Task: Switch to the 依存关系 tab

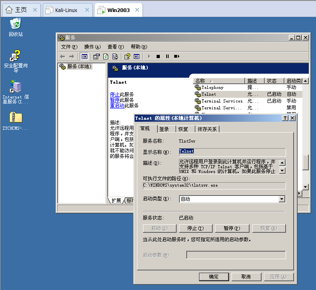Action: pos(207,129)
